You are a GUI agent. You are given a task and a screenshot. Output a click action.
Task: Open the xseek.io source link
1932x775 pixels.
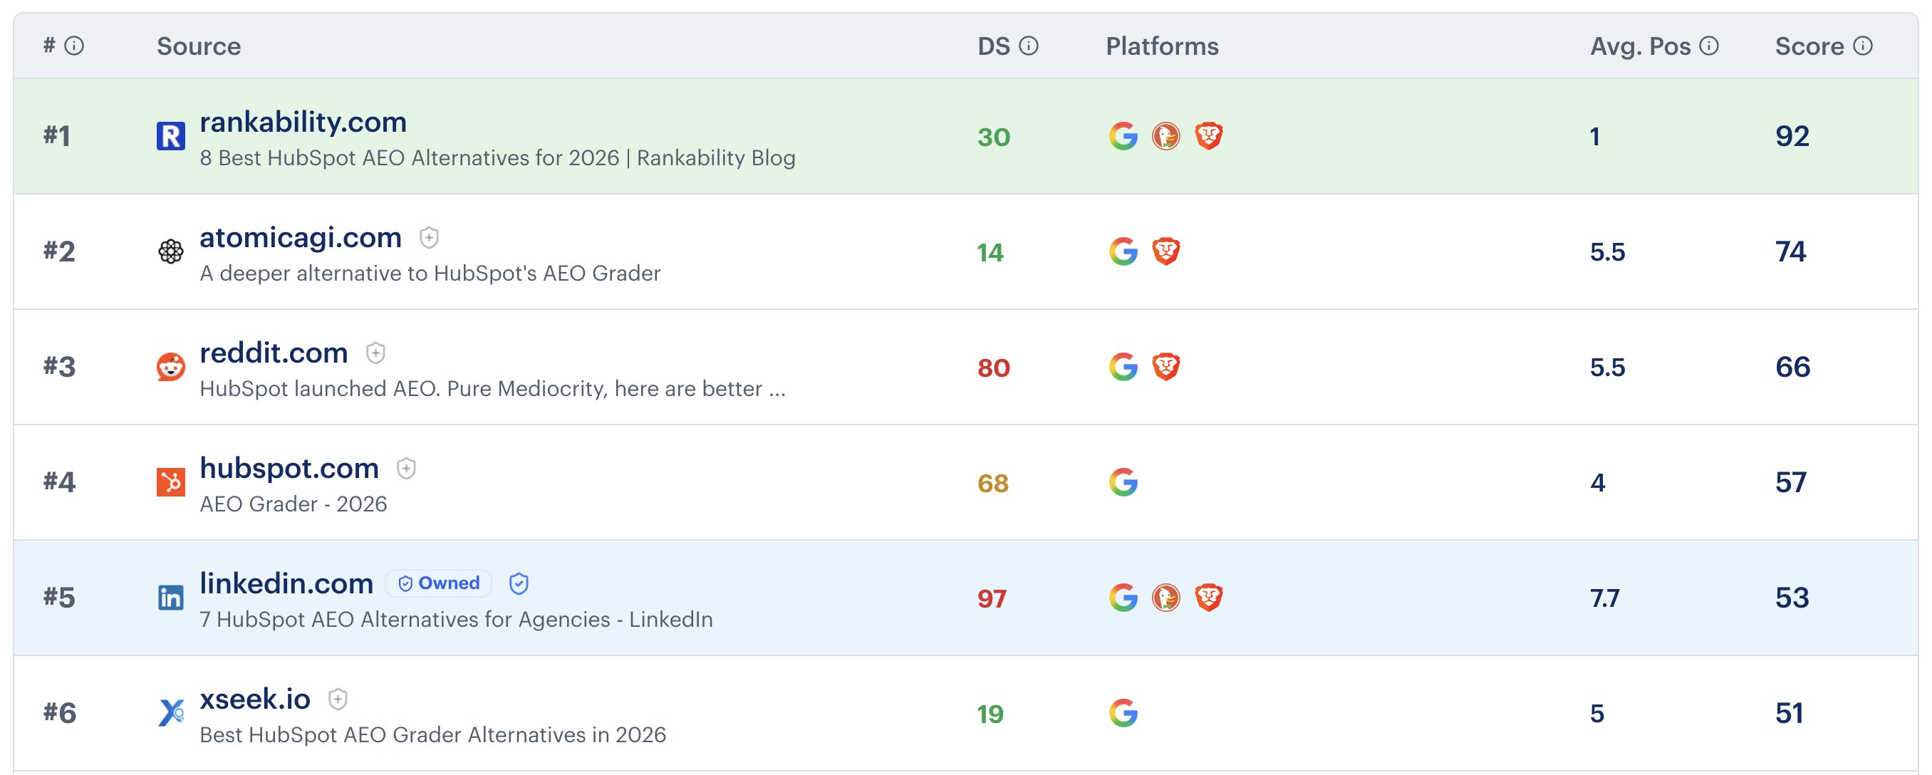[x=255, y=699]
